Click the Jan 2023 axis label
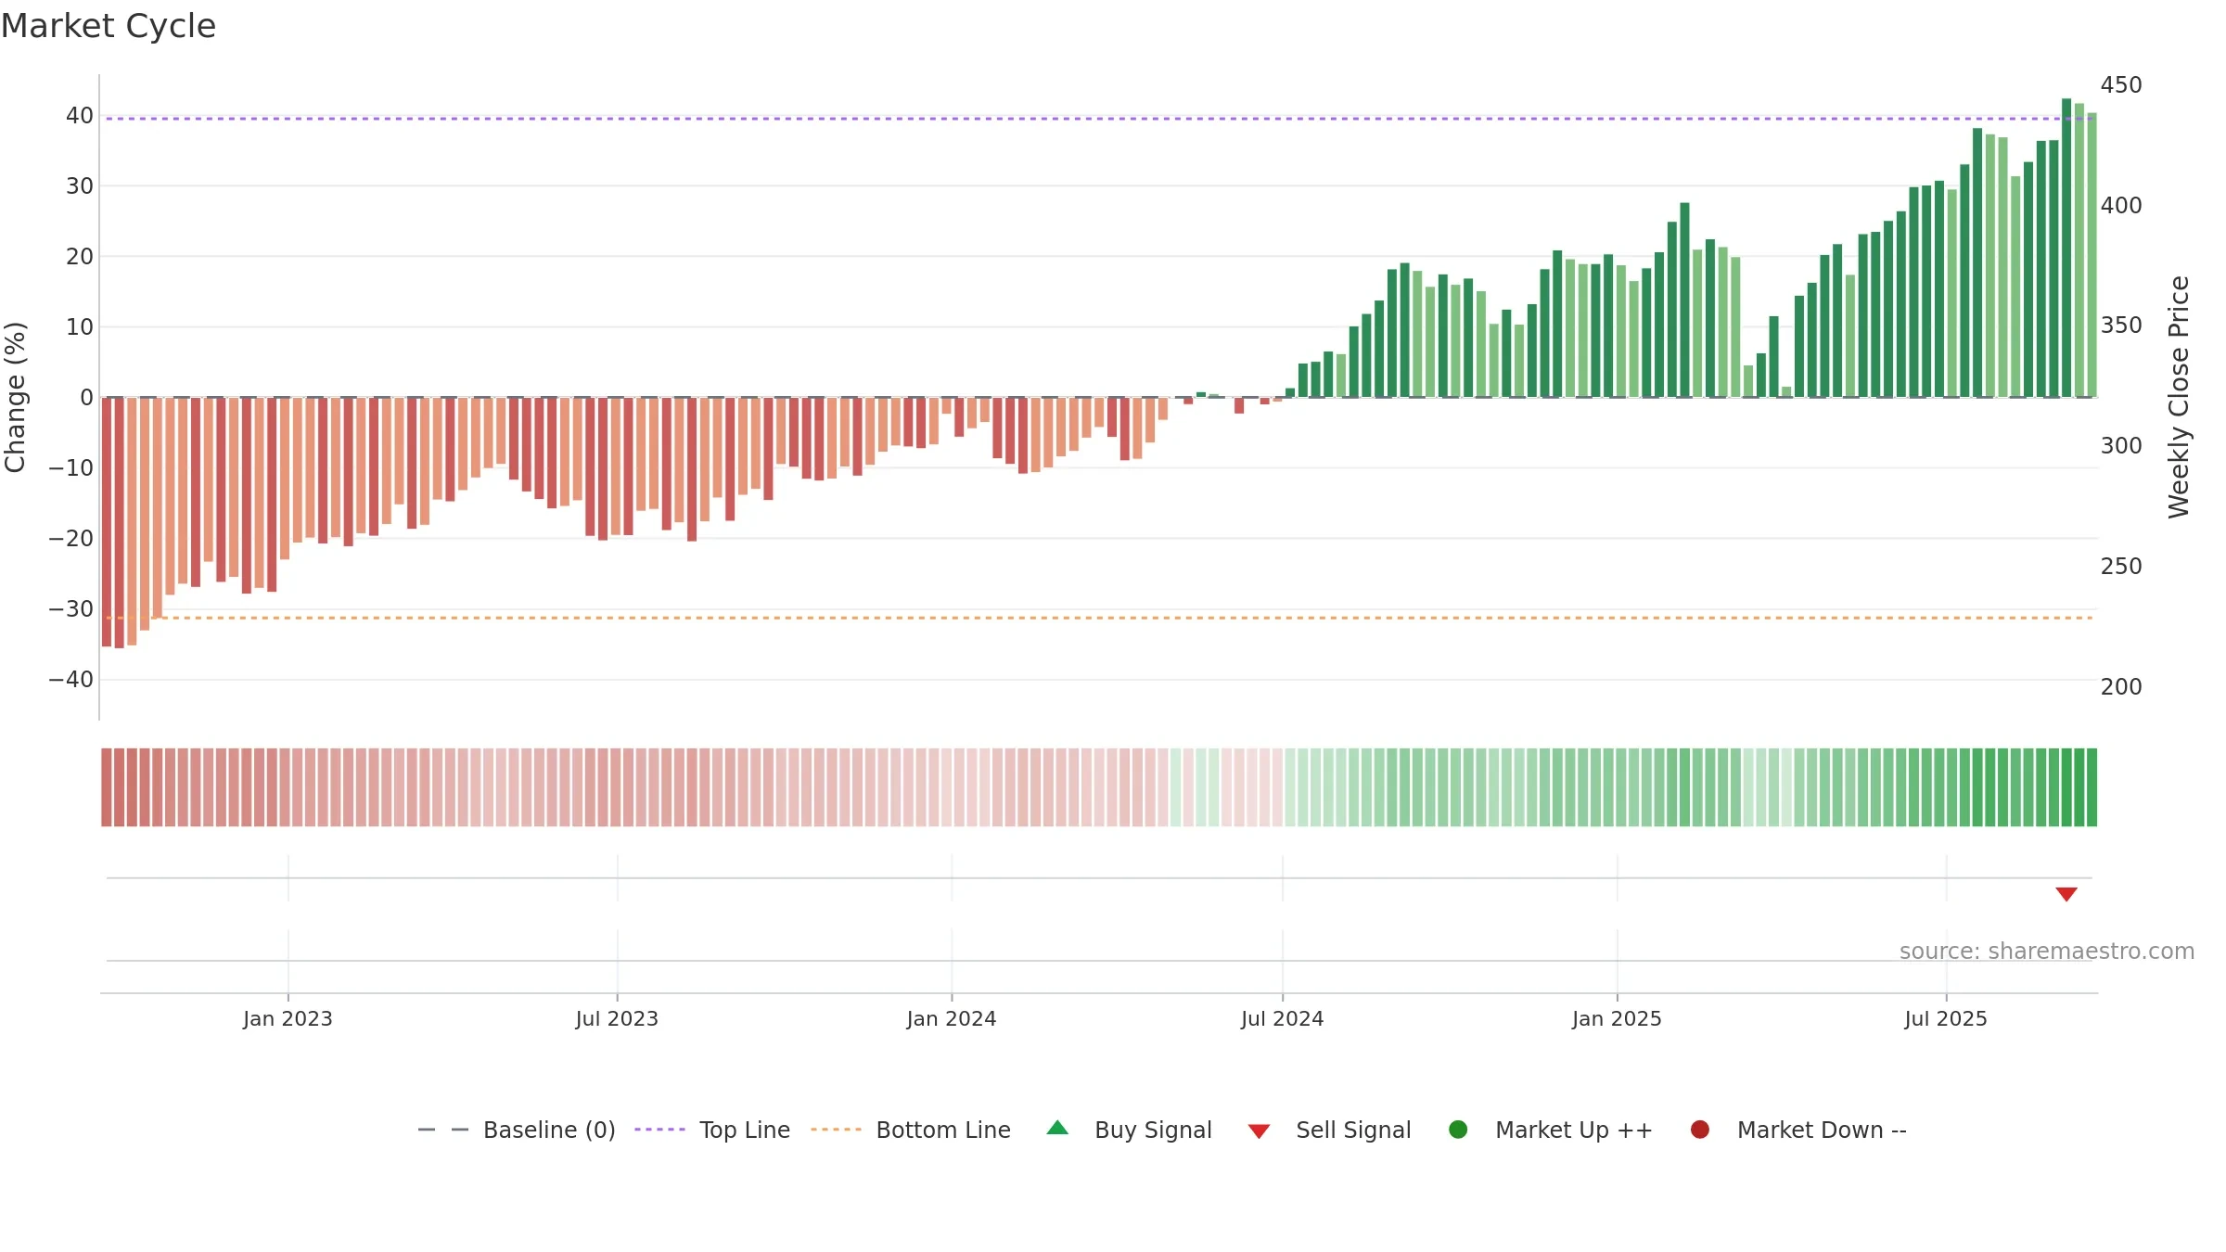 click(288, 1018)
